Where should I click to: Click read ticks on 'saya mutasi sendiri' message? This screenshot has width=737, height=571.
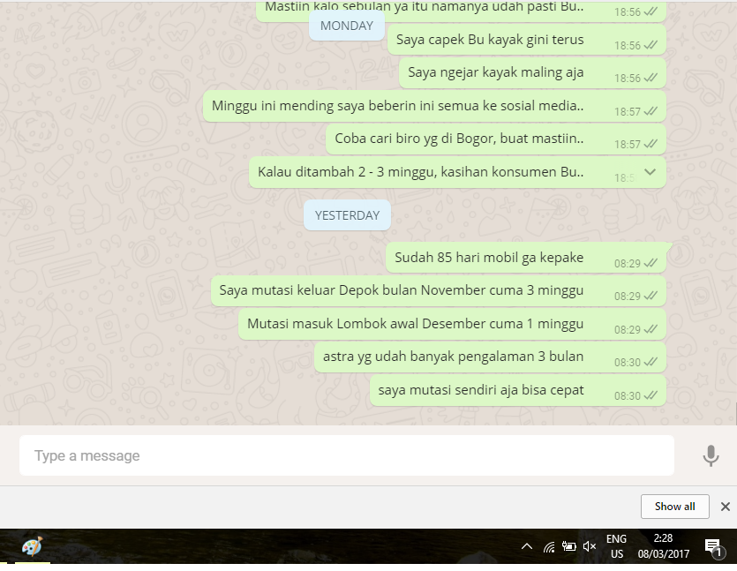coord(651,396)
